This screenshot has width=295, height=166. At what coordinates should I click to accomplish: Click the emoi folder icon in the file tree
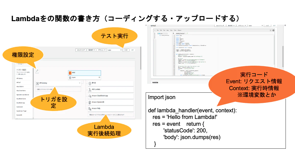(159, 34)
